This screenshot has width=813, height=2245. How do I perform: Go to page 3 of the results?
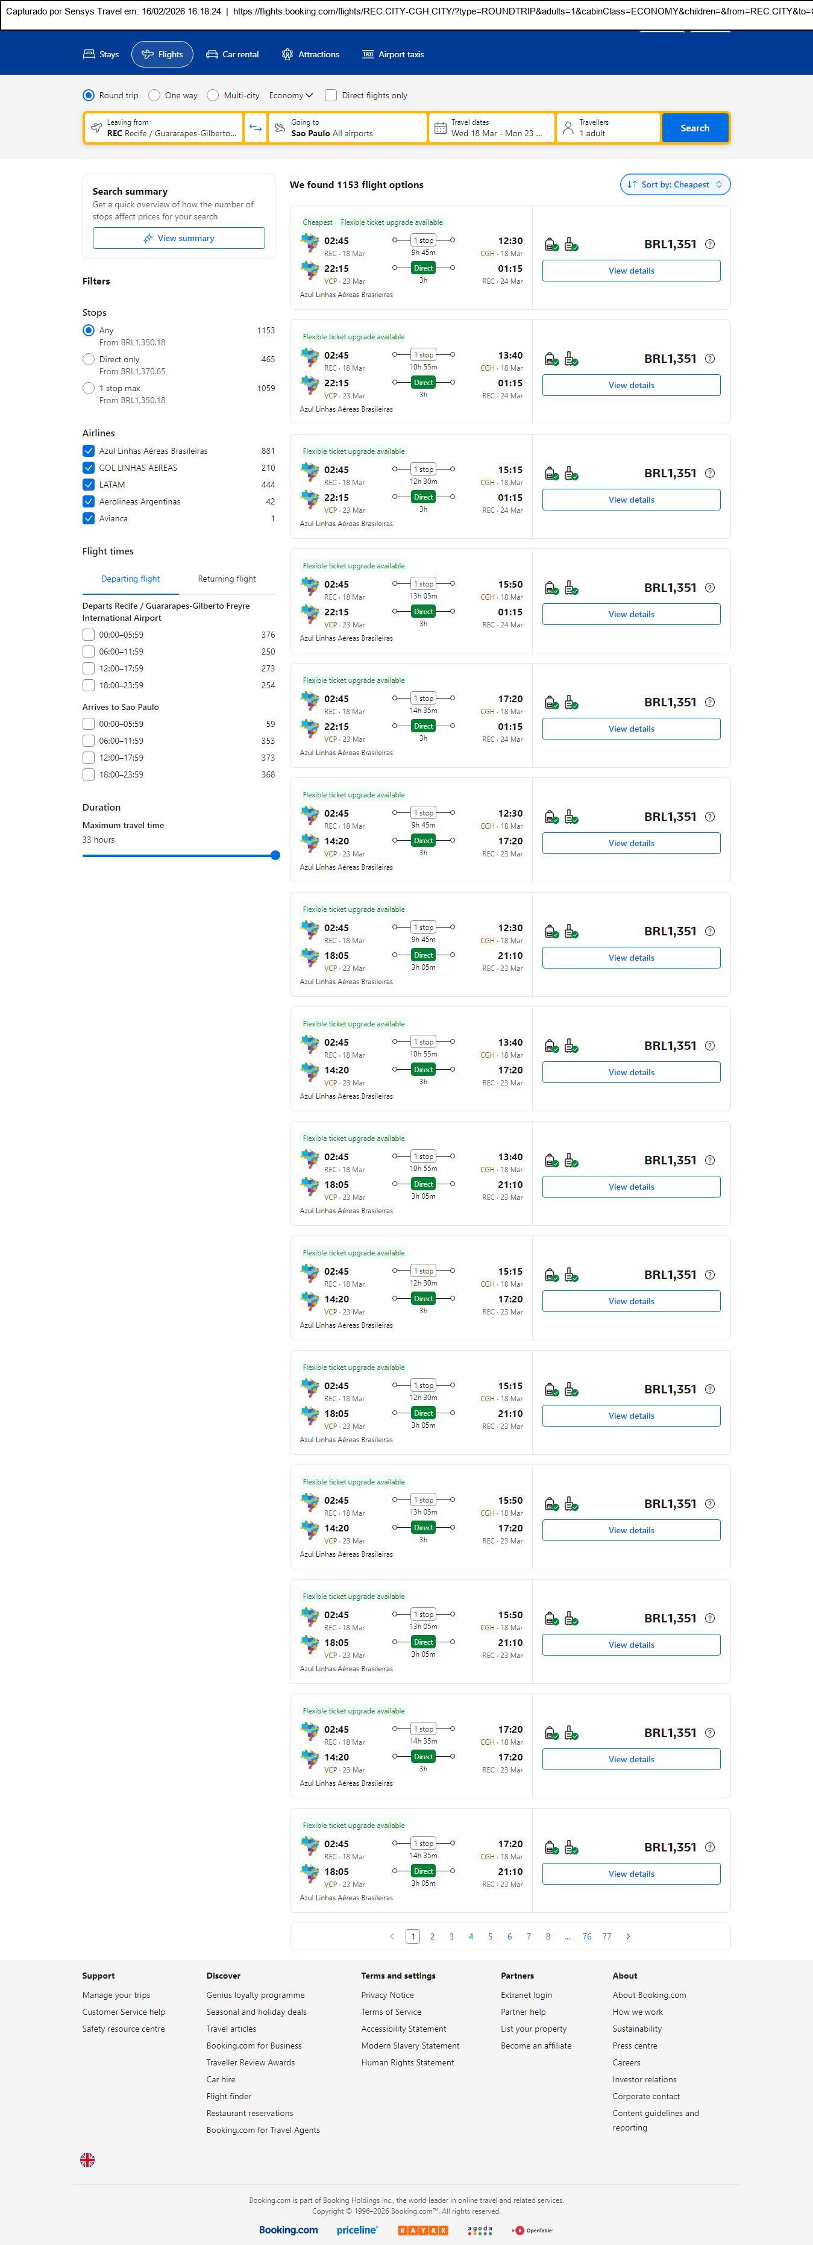point(451,1936)
